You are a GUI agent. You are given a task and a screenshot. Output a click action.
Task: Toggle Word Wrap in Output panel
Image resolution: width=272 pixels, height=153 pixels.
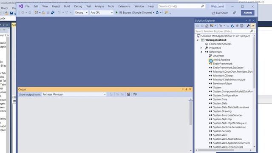(x=135, y=94)
